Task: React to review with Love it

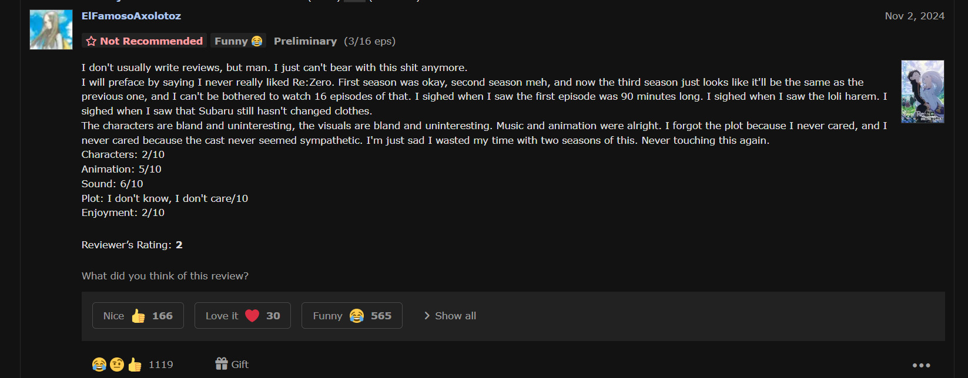Action: [x=242, y=316]
